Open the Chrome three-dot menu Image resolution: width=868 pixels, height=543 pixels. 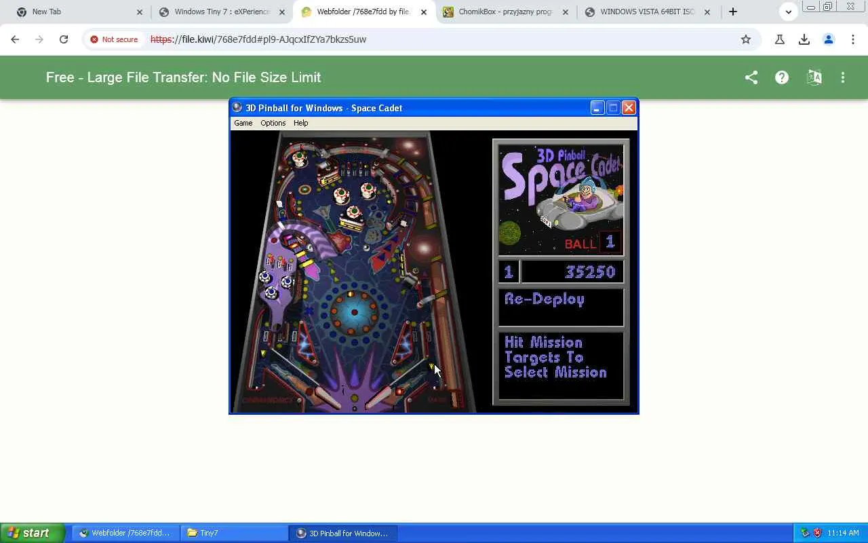853,39
